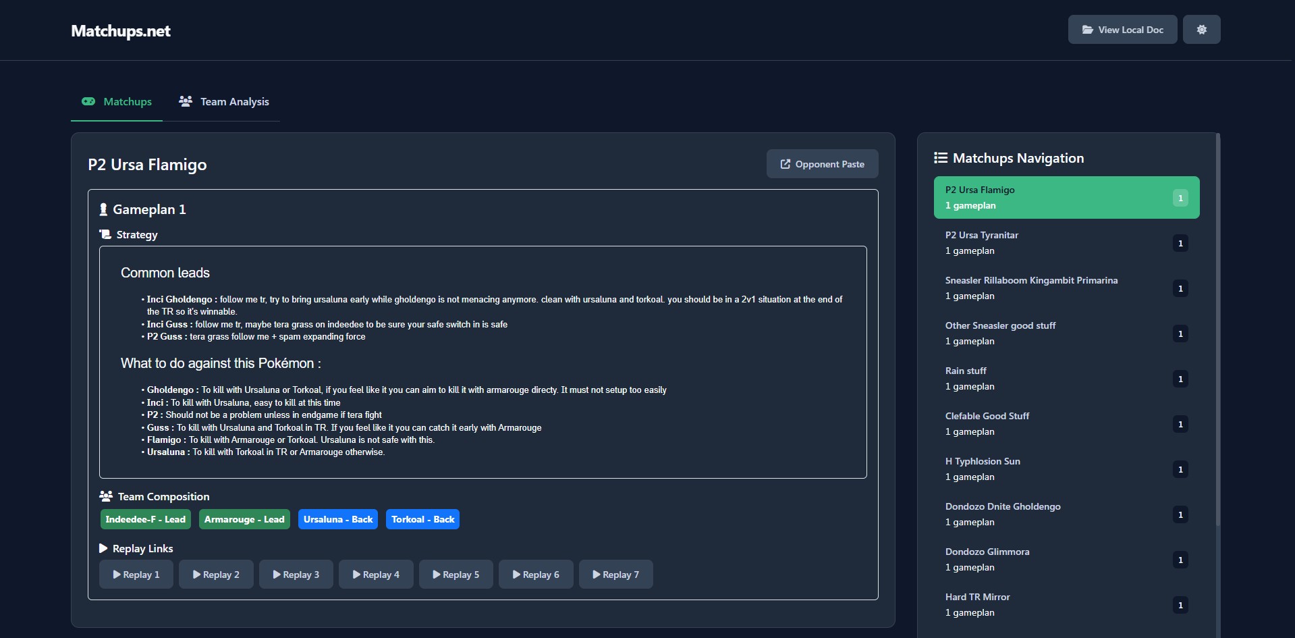Image resolution: width=1295 pixels, height=638 pixels.
Task: Select Dondozo Glimmora matchup
Action: point(1066,559)
